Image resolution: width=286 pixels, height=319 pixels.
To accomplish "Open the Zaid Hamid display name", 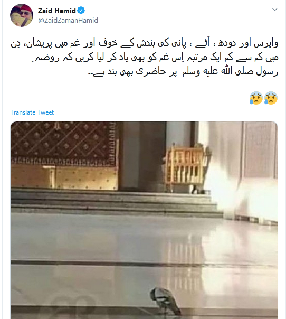I will click(x=56, y=11).
